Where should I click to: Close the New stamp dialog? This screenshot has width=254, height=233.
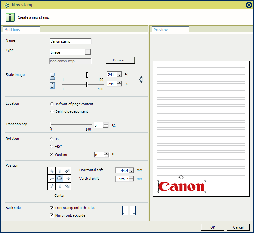[249, 5]
